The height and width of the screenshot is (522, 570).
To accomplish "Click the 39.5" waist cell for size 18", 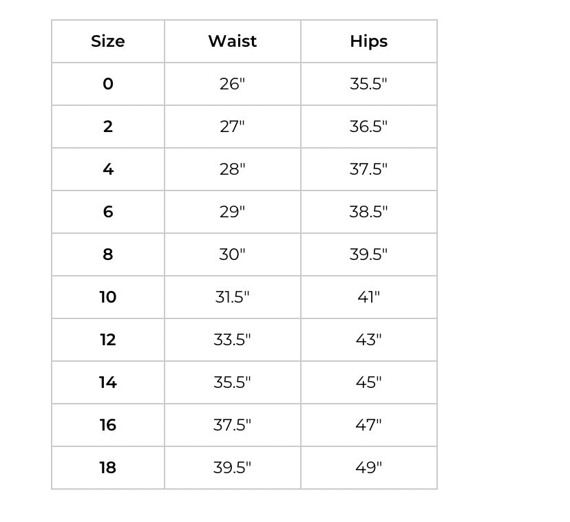I will (x=232, y=468).
